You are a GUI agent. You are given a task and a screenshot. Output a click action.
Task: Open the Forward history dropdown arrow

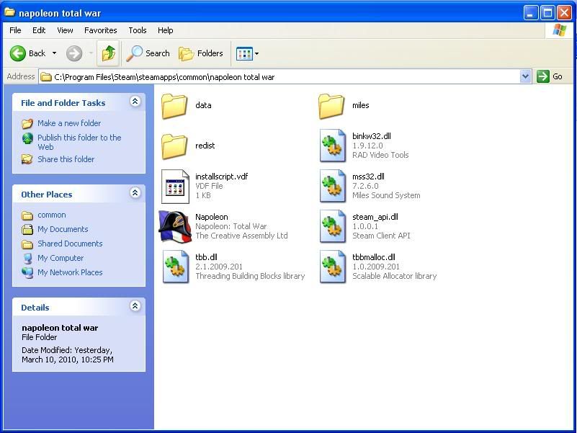coord(91,53)
